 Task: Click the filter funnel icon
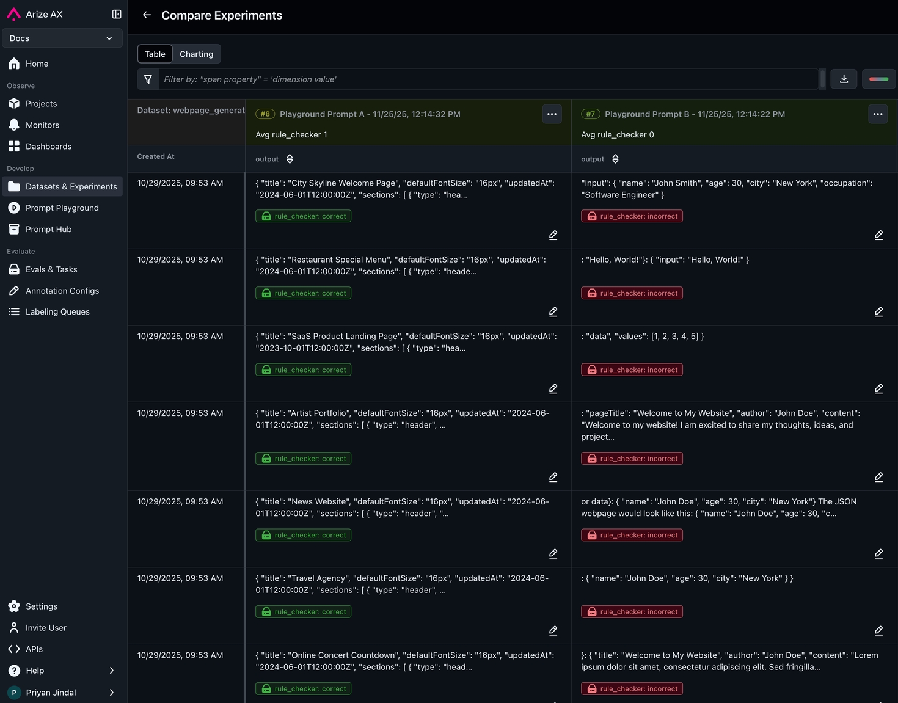[148, 79]
